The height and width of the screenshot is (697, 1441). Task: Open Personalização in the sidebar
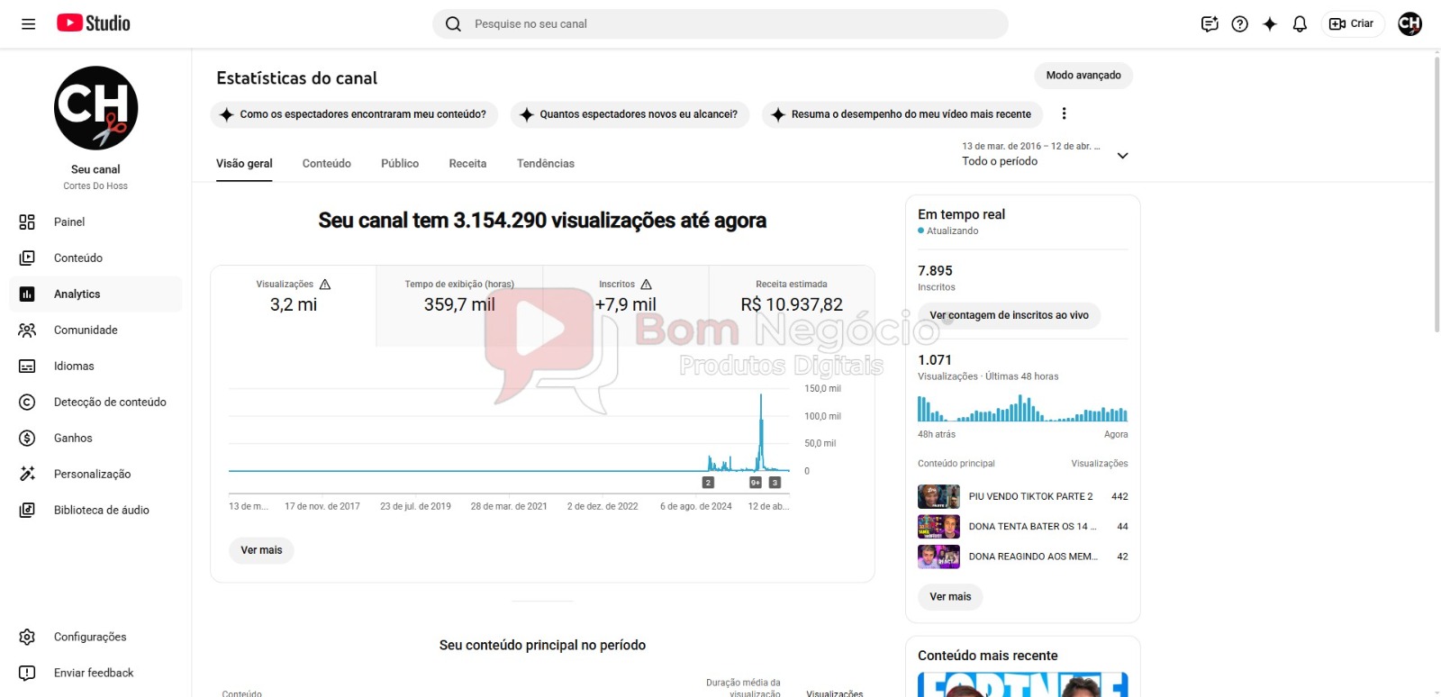click(92, 475)
